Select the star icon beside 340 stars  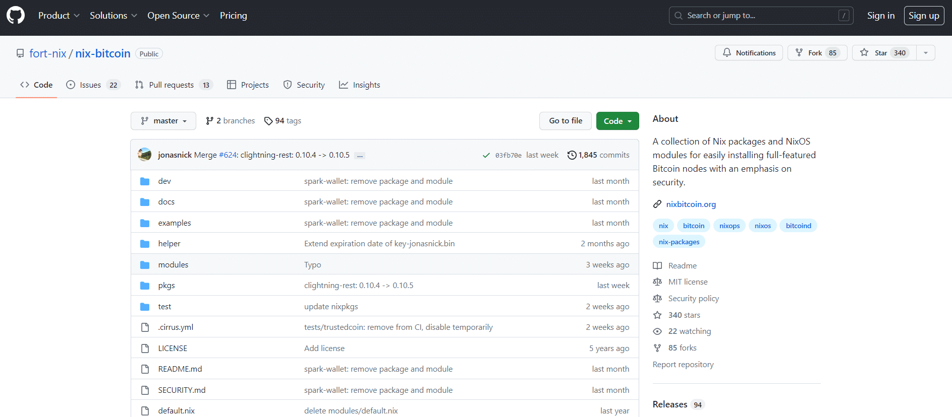coord(657,315)
